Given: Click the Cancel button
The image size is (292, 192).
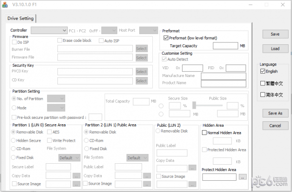Looking at the screenshot, I should click(275, 126).
